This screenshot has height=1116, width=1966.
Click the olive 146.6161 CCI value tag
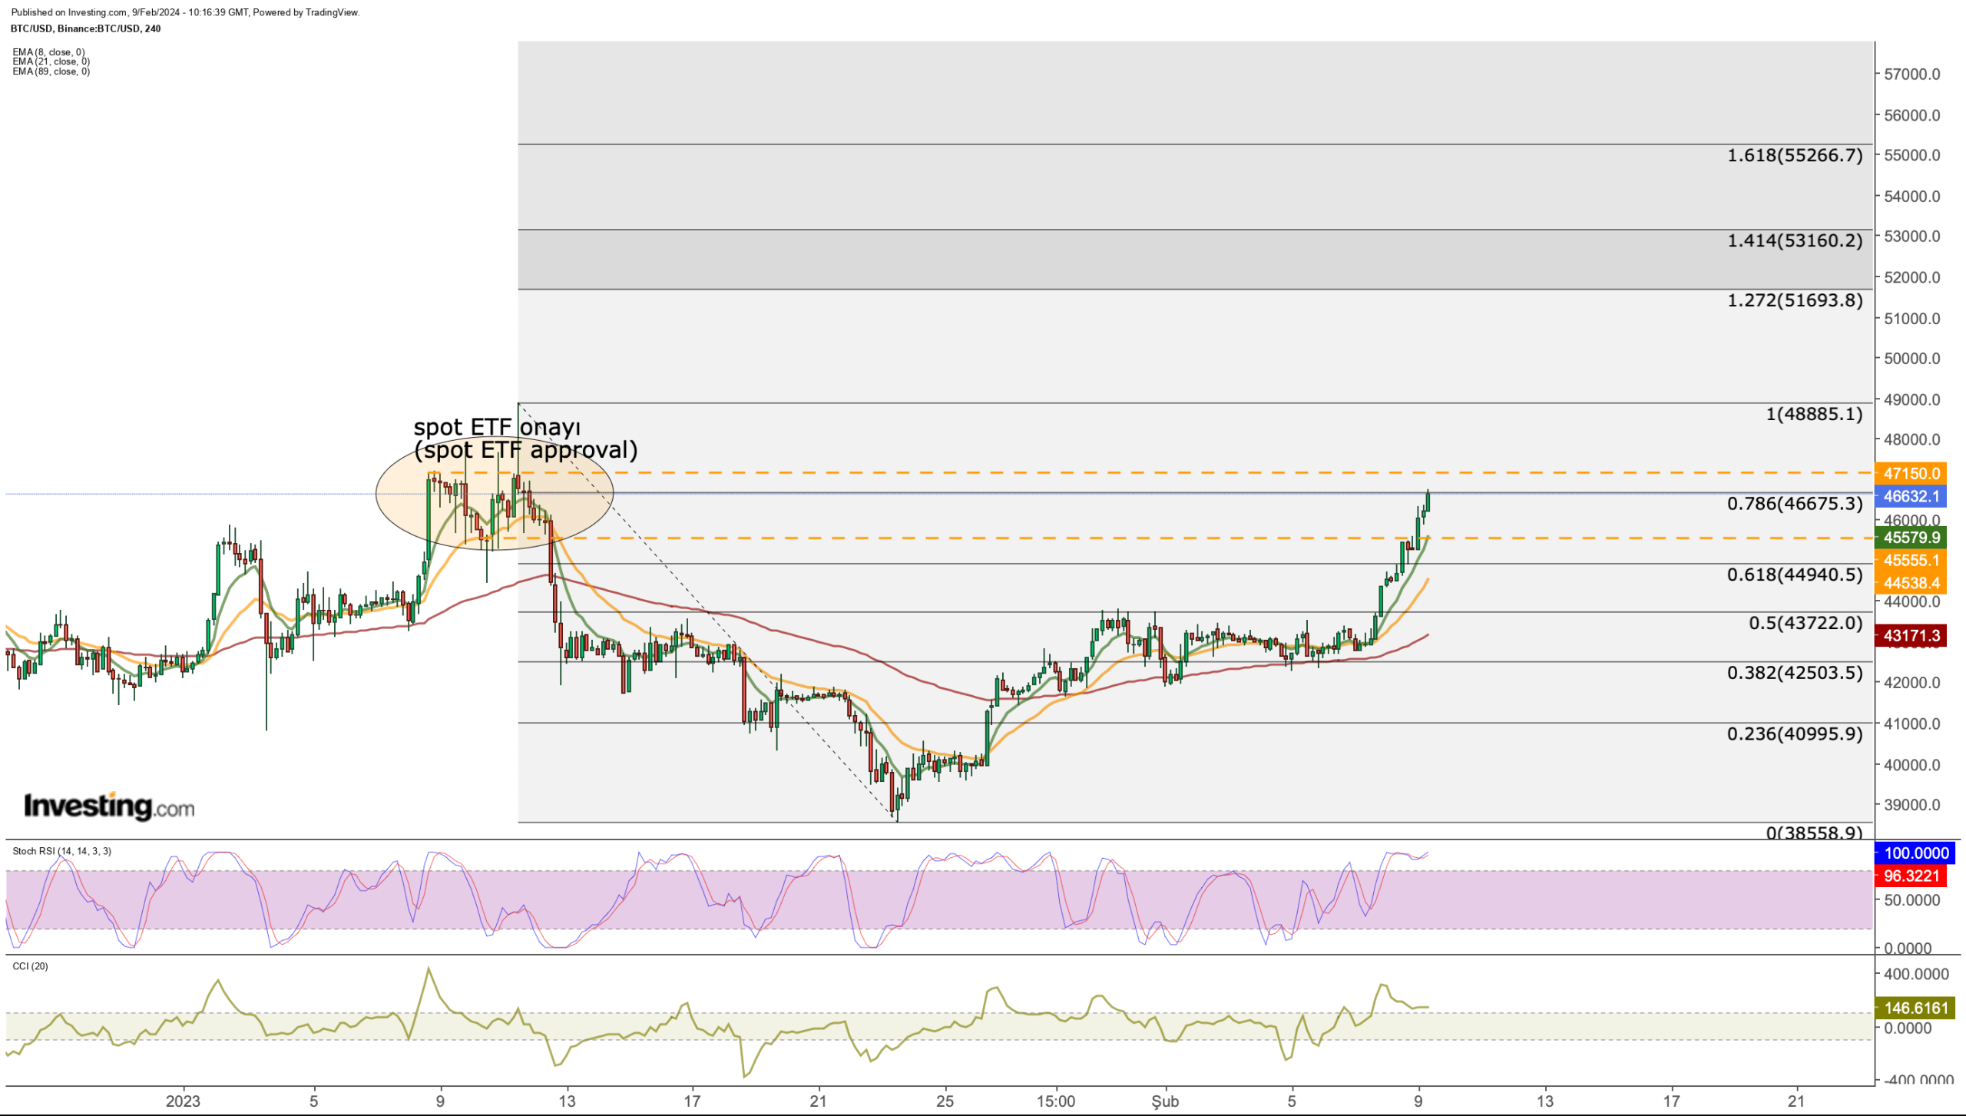pos(1915,1008)
